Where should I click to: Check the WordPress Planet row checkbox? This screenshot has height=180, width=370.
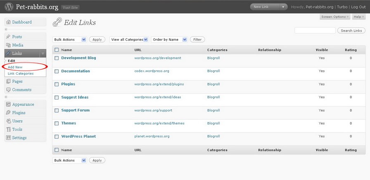57,136
